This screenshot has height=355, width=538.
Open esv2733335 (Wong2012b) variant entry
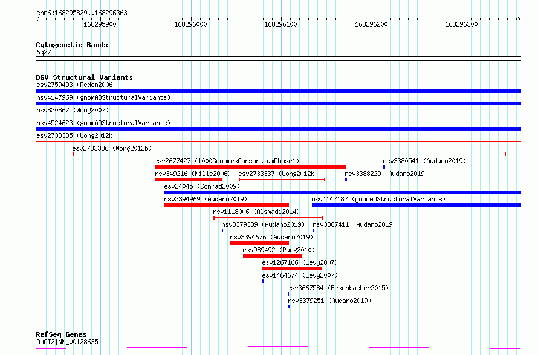76,135
